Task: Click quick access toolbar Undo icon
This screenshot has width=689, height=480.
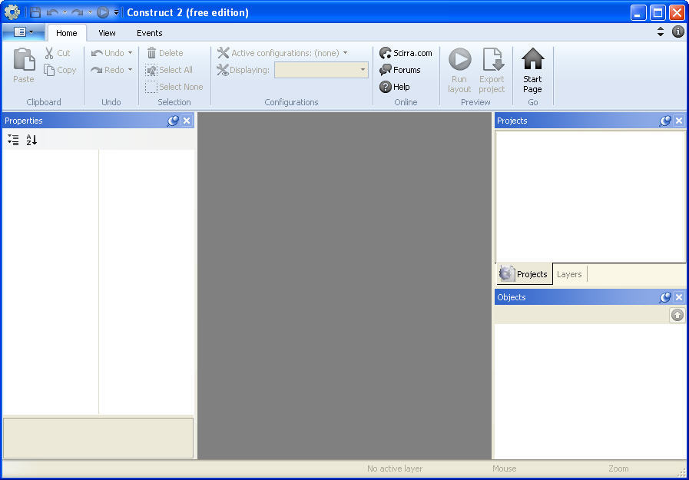Action: 52,12
